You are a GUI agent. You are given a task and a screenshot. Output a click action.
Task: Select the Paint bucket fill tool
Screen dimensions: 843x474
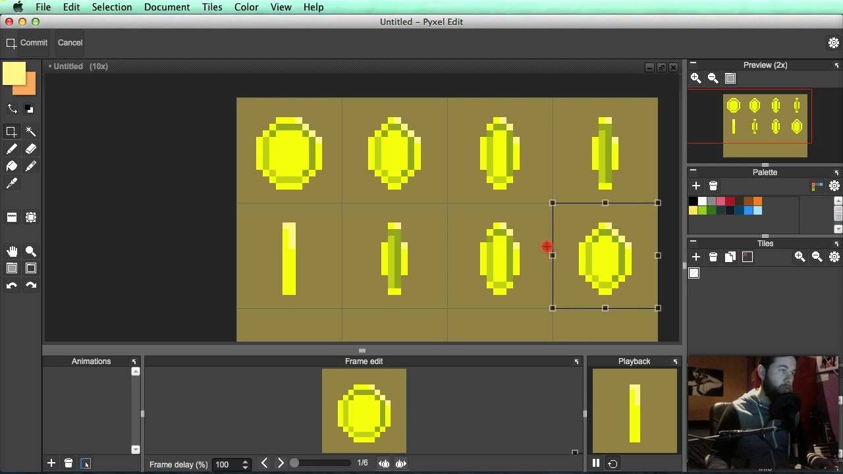11,166
